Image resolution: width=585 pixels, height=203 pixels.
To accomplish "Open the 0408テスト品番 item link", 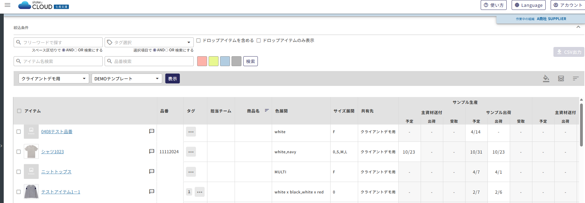I will [x=57, y=132].
